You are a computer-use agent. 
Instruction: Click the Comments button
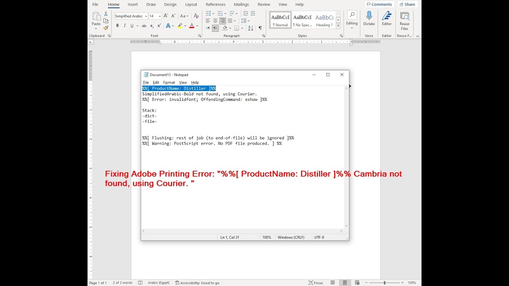pyautogui.click(x=379, y=4)
